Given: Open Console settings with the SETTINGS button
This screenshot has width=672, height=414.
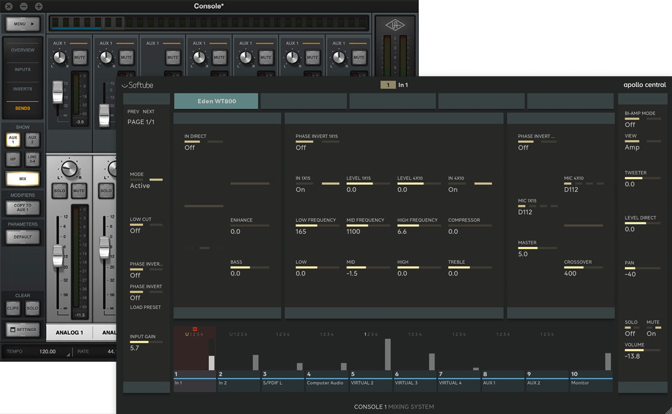Looking at the screenshot, I should pos(23,329).
